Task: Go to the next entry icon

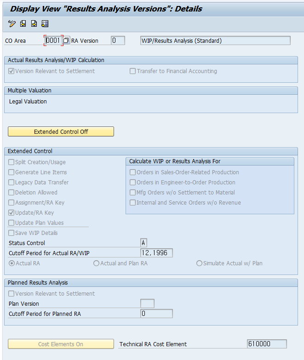Action: [x=34, y=23]
